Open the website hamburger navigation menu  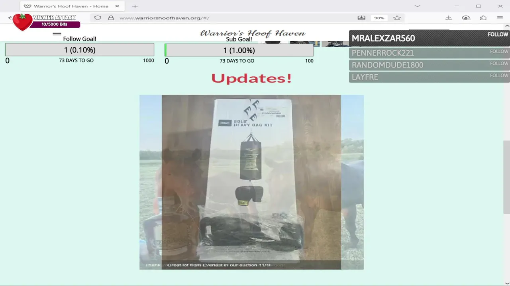(x=57, y=34)
